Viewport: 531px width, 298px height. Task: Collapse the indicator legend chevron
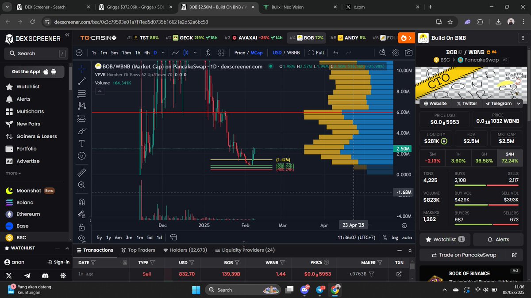click(100, 91)
